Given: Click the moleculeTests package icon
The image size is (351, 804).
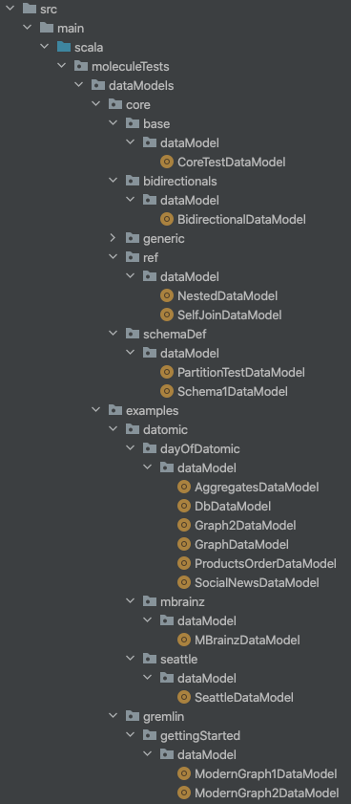Looking at the screenshot, I should coord(81,66).
